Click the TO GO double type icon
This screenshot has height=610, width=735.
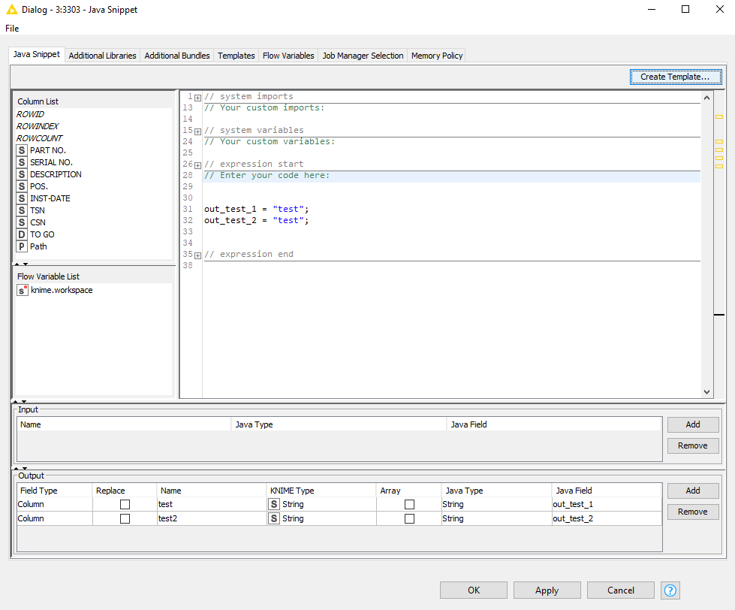click(22, 234)
